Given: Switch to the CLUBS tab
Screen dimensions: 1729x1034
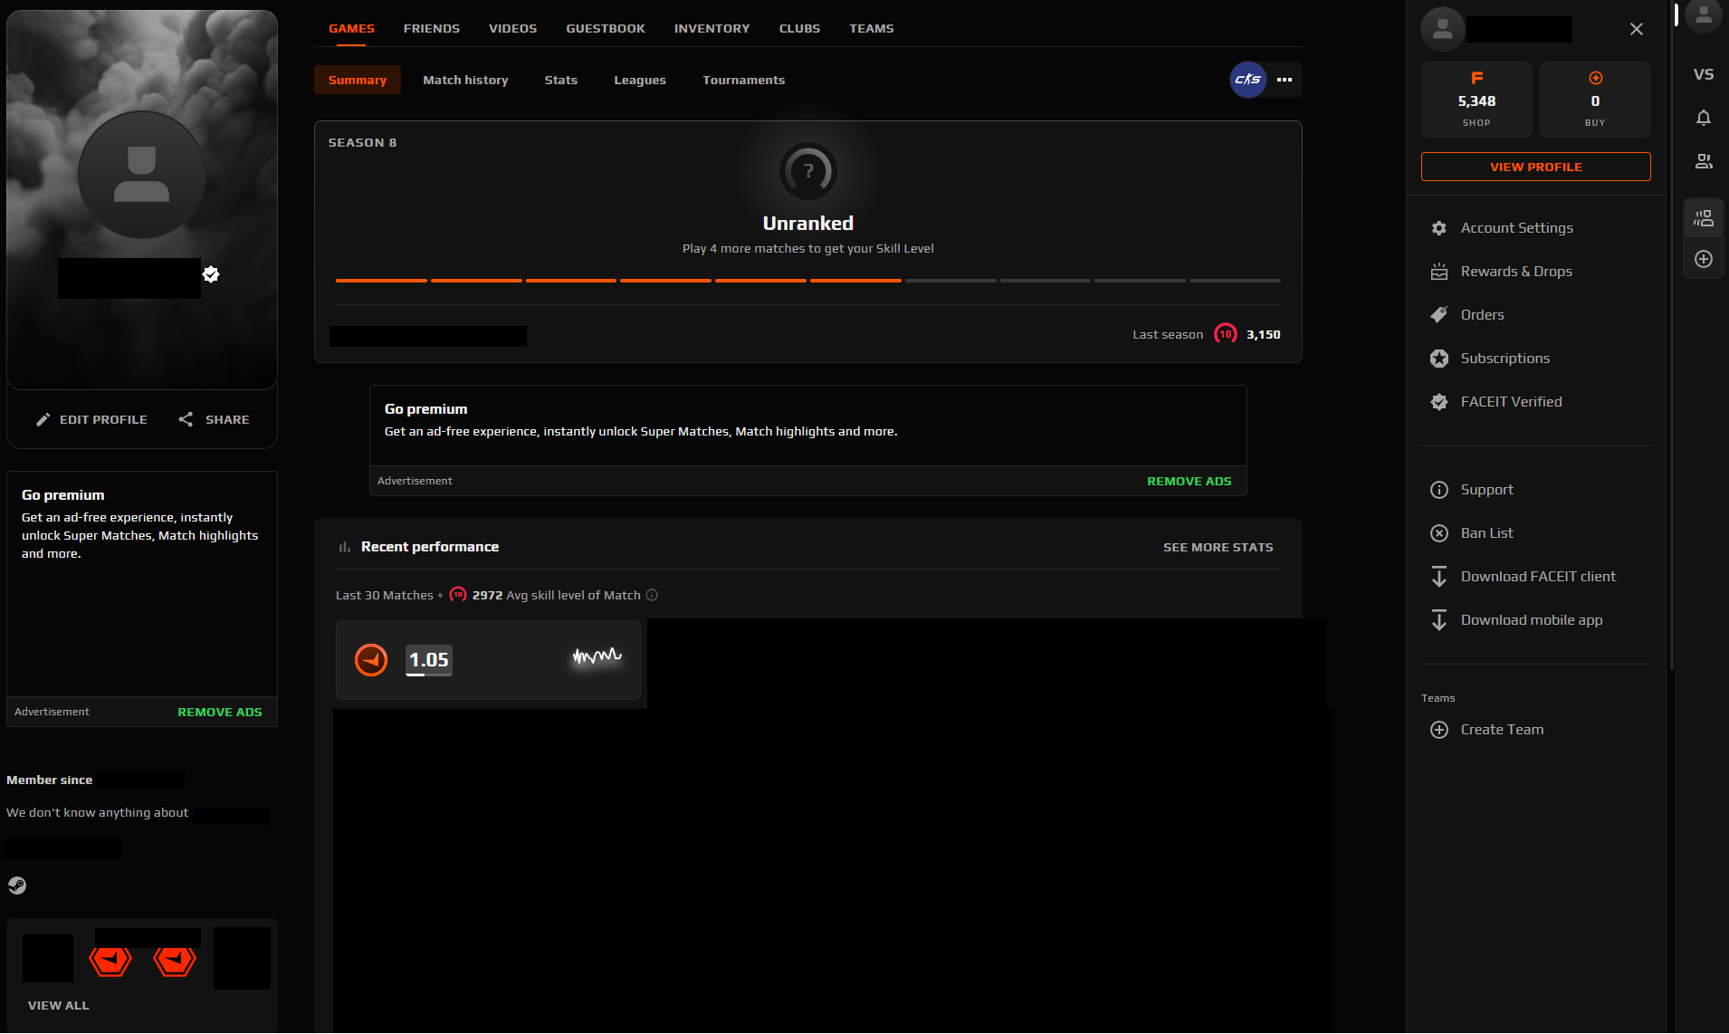Looking at the screenshot, I should pyautogui.click(x=799, y=28).
